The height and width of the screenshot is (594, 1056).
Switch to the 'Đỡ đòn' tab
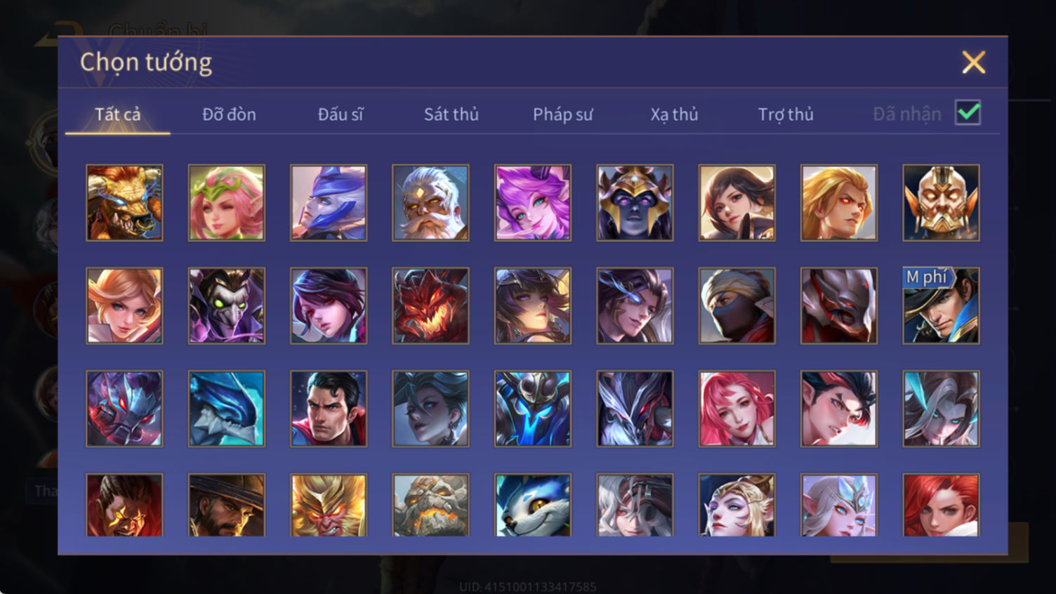tap(229, 114)
